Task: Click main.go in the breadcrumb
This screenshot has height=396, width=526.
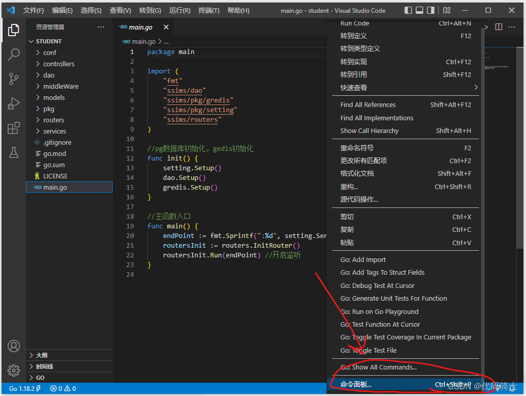Action: pos(143,41)
